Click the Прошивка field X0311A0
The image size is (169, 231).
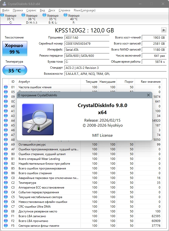[x=87, y=37]
